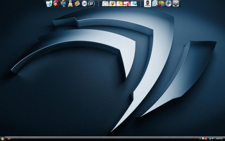The width and height of the screenshot is (225, 141).
Task: Open the plain white folder in dock
Action: 105,4
